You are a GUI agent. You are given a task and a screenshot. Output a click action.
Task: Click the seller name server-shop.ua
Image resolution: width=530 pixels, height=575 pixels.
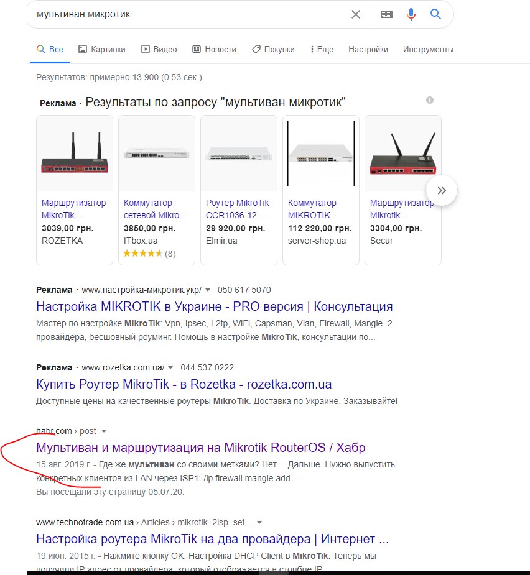pos(317,241)
